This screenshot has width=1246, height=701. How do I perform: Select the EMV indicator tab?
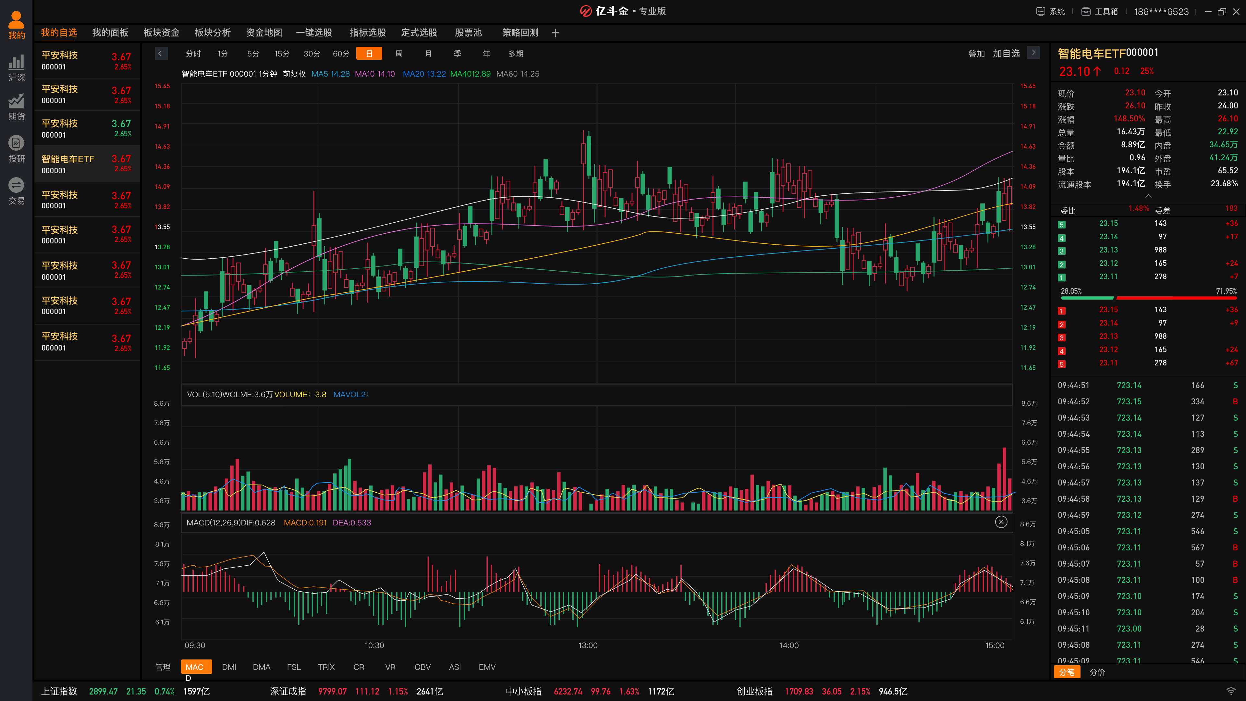[x=487, y=667]
